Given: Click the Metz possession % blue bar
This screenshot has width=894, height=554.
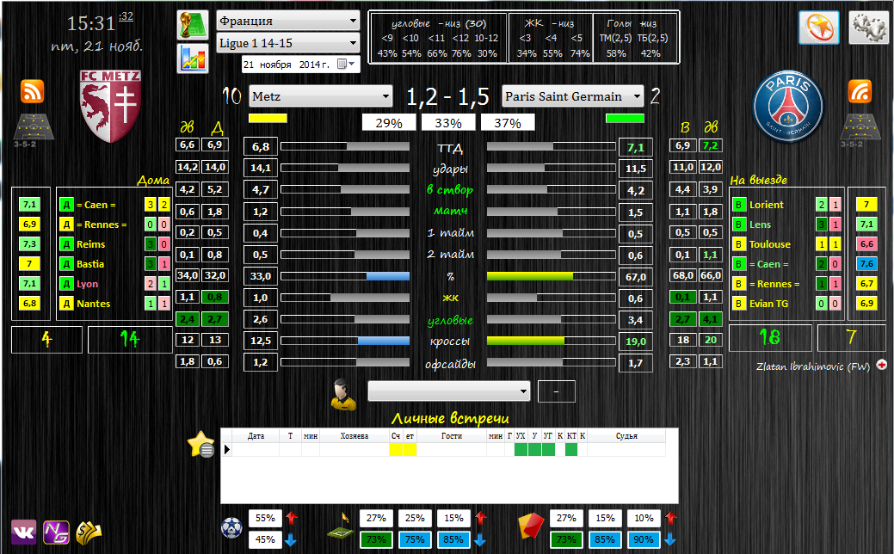Looking at the screenshot, I should (388, 276).
